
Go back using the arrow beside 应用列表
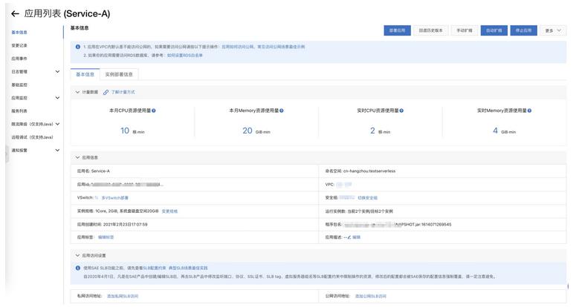coord(15,14)
